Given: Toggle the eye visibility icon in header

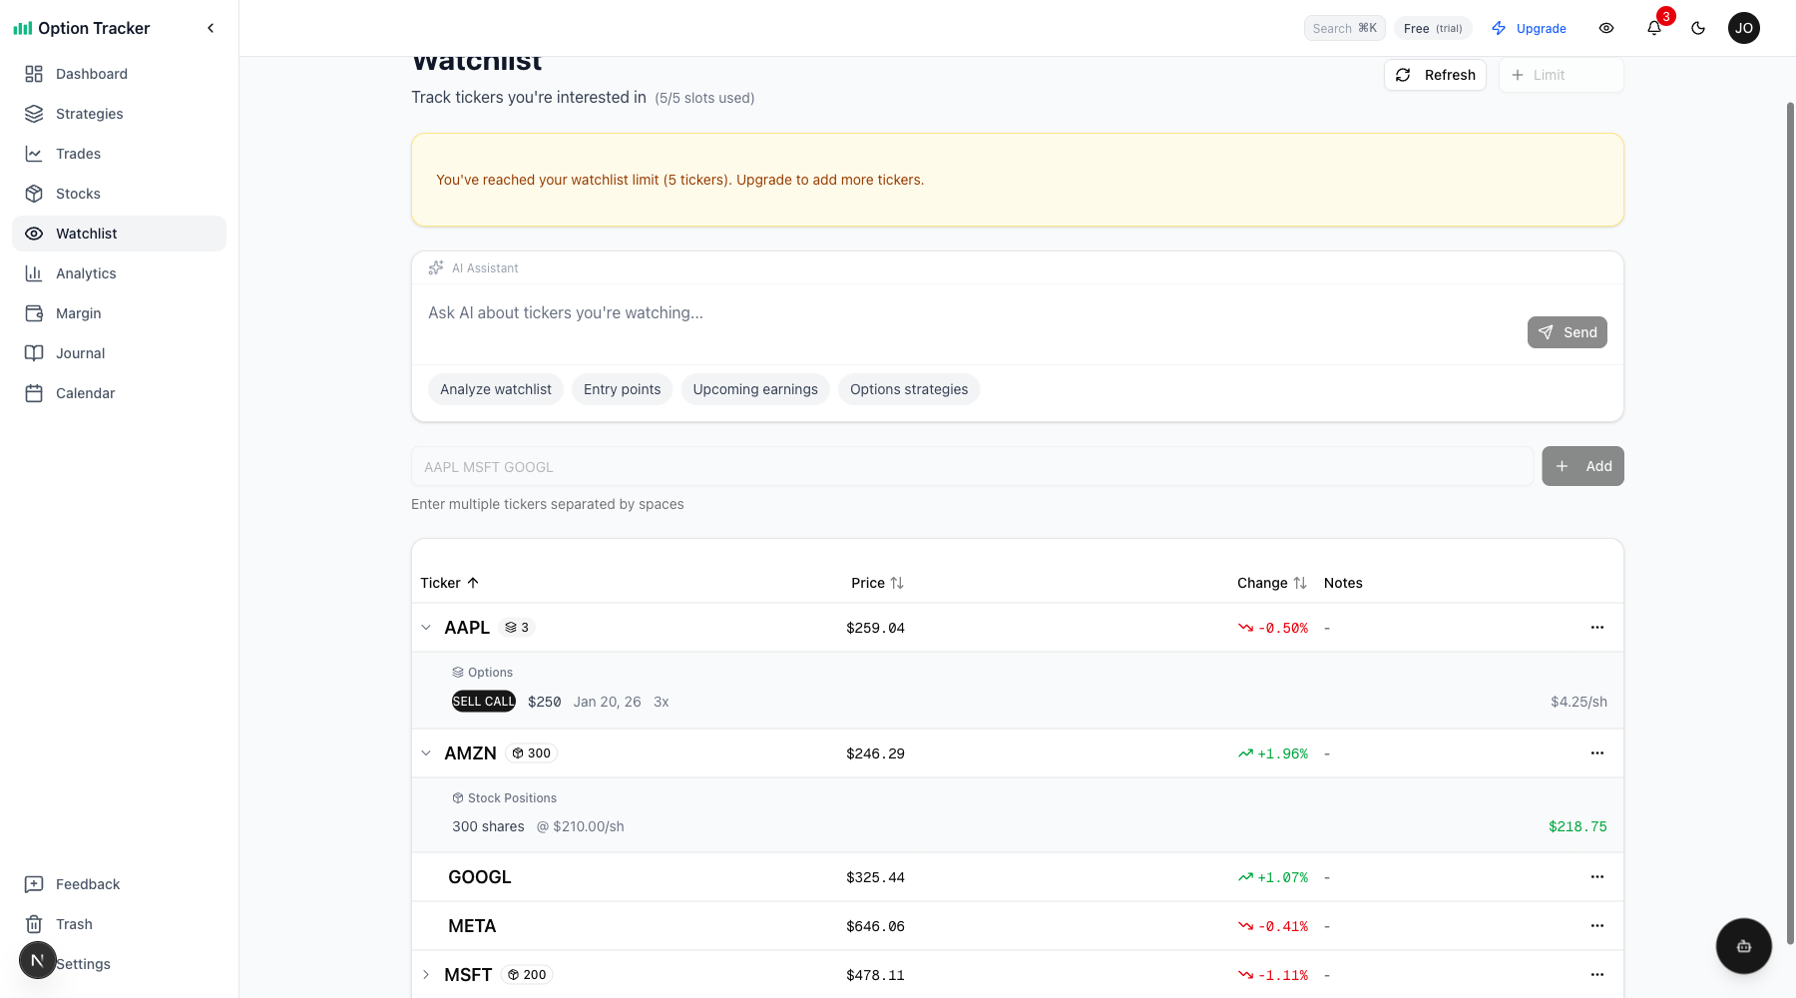Looking at the screenshot, I should [1606, 28].
